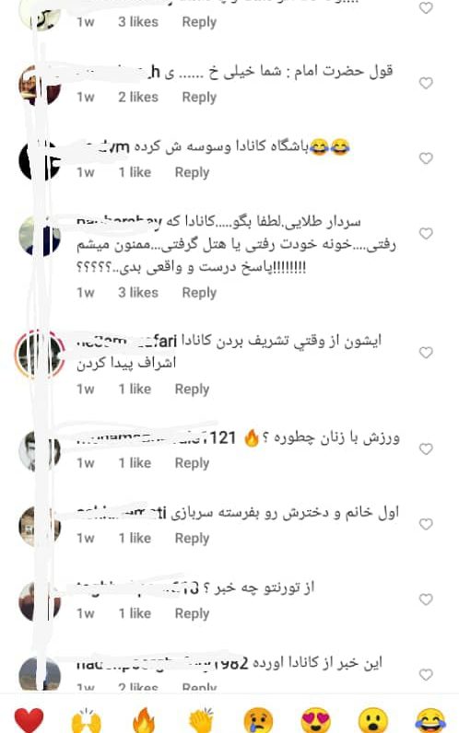Like the ورزش با زنان comment heart
The width and height of the screenshot is (459, 733).
click(x=426, y=448)
